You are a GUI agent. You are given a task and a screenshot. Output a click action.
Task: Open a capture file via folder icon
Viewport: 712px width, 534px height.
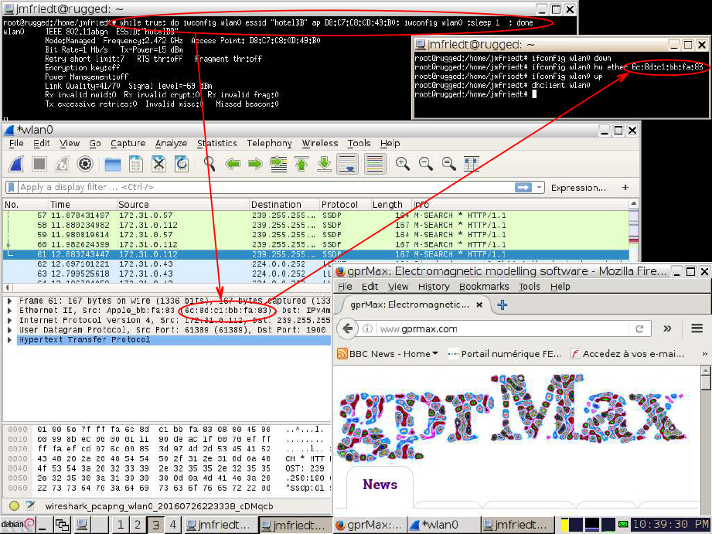click(113, 164)
